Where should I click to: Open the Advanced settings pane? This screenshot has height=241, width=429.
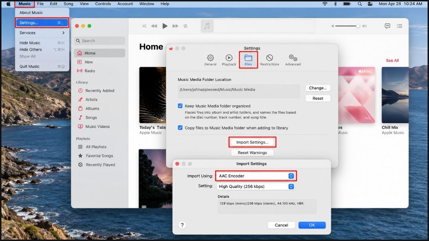293,60
